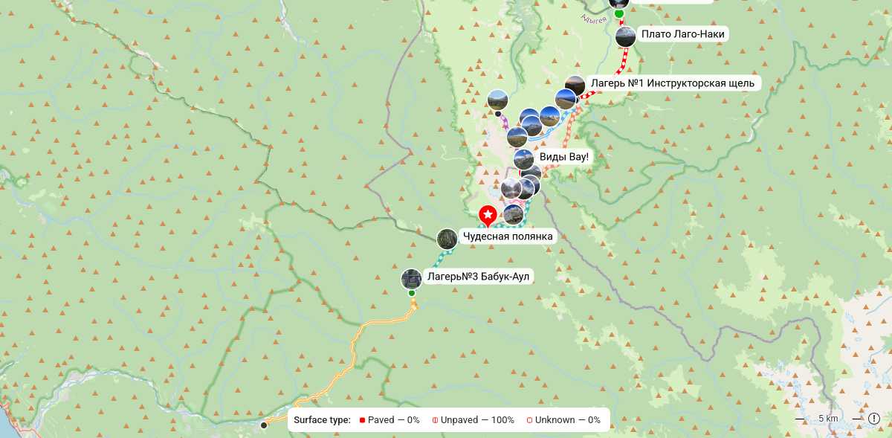This screenshot has height=438, width=892.
Task: Click the Виды Вау! label
Action: [x=563, y=157]
